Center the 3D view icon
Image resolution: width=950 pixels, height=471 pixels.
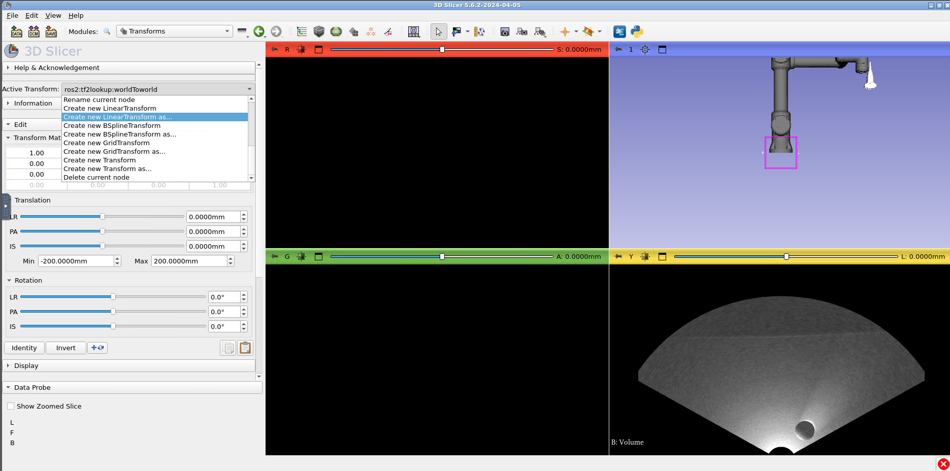point(645,49)
